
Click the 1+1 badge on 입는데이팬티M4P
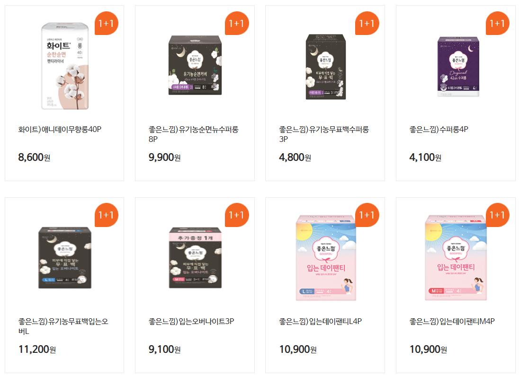[x=498, y=215]
